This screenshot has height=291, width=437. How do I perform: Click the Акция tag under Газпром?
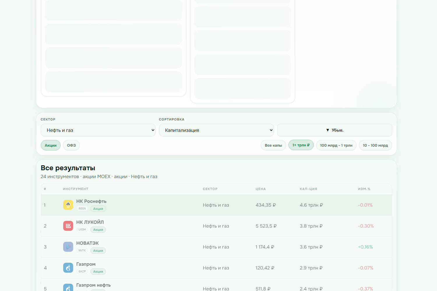(98, 272)
